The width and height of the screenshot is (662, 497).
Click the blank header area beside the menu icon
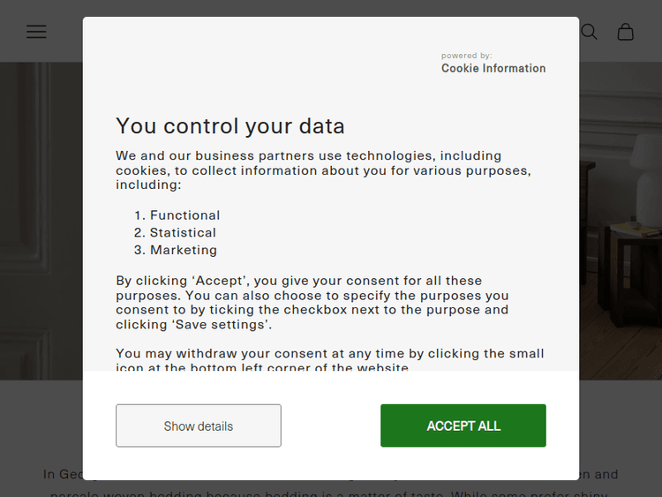(x=66, y=32)
